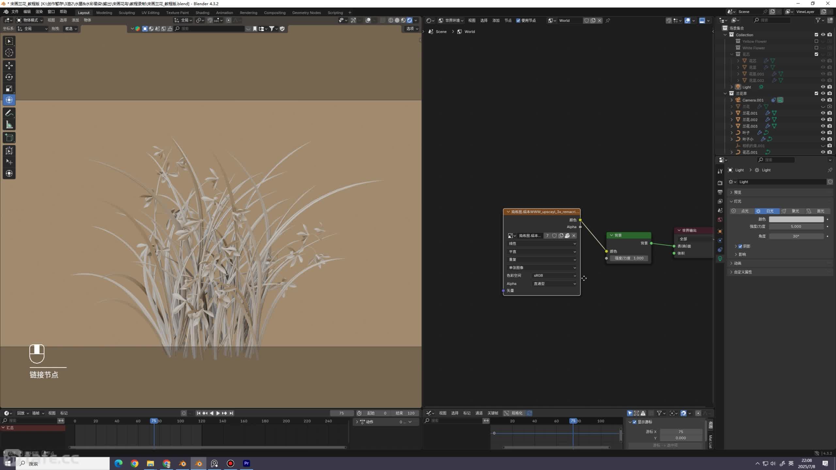Click the Premiere Pro taskbar icon
The height and width of the screenshot is (470, 836).
coord(247,463)
